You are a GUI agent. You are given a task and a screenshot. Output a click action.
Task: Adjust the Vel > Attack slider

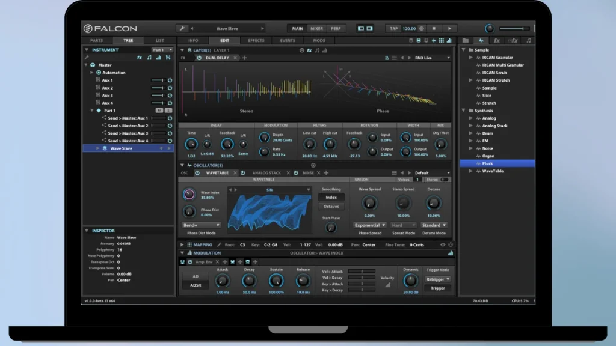pos(362,271)
